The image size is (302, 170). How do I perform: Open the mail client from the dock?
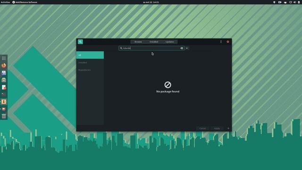4,73
